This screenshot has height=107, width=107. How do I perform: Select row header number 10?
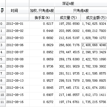tap(3, 96)
